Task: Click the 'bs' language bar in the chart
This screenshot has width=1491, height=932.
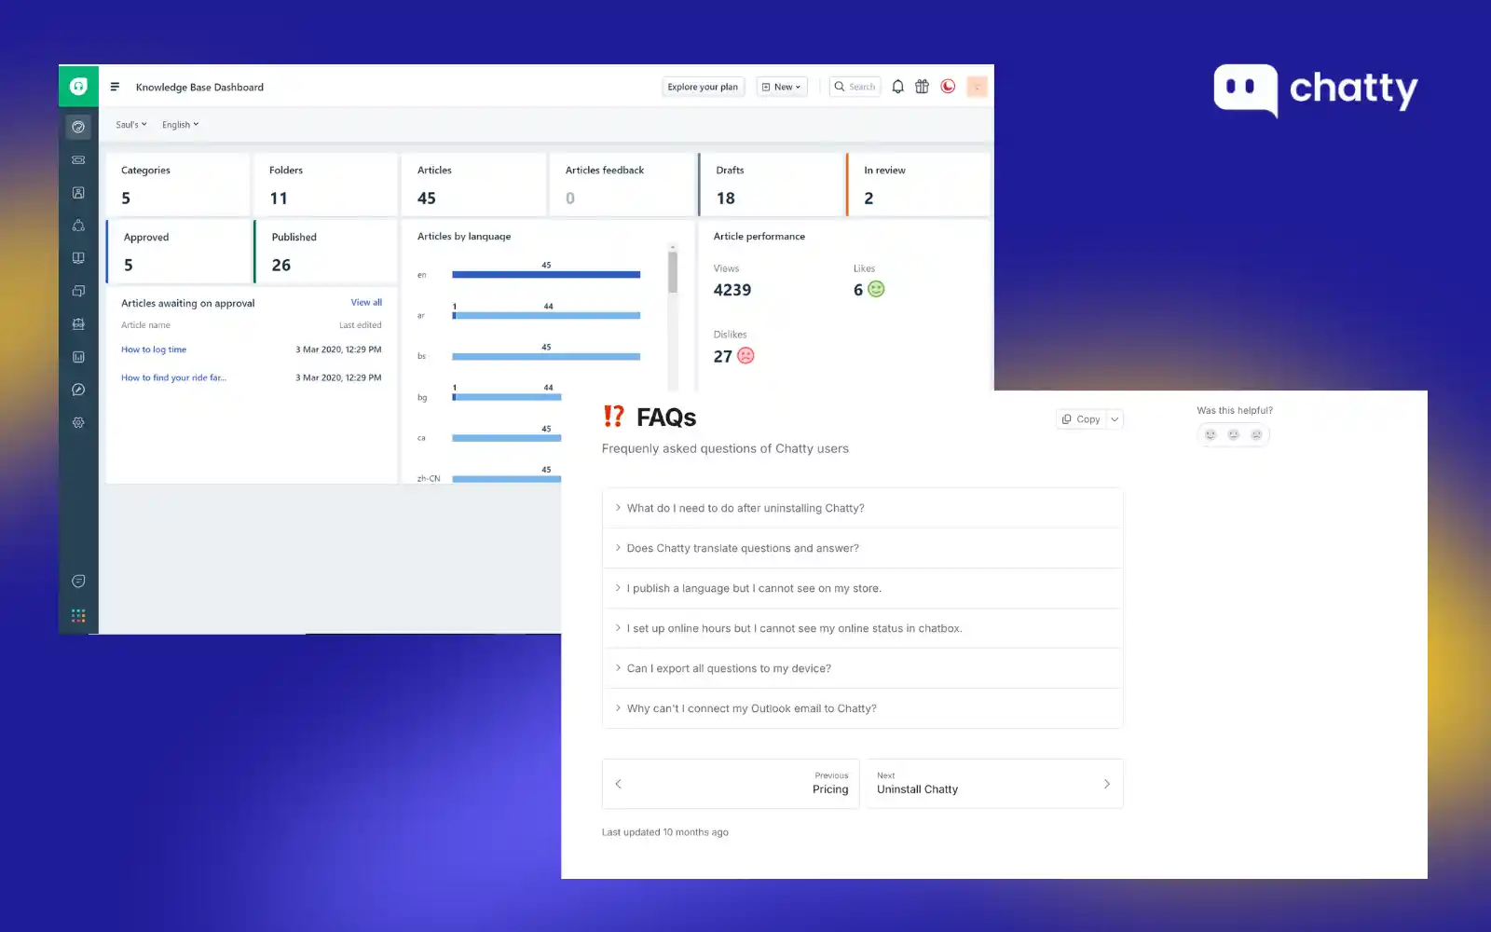Action: [546, 356]
